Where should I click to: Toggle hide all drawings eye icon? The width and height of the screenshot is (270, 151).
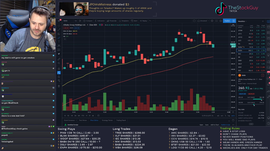click(59, 81)
